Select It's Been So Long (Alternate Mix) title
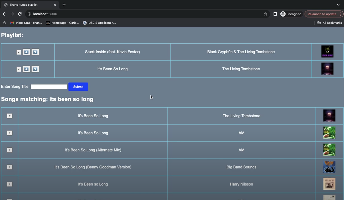The height and width of the screenshot is (200, 344). 93,150
